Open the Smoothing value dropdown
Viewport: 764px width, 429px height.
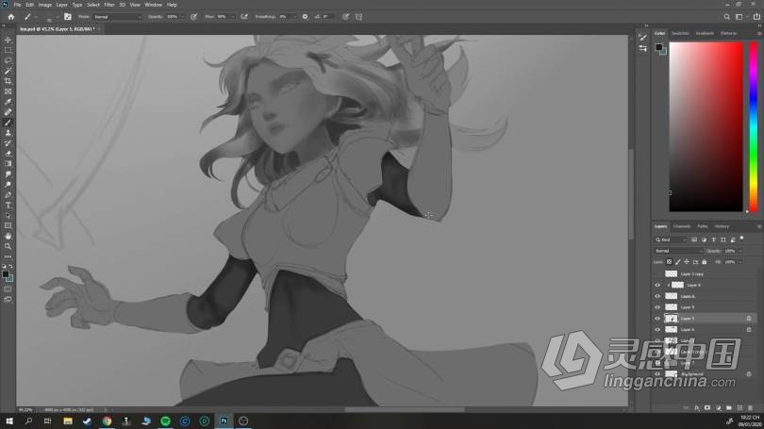pyautogui.click(x=294, y=17)
